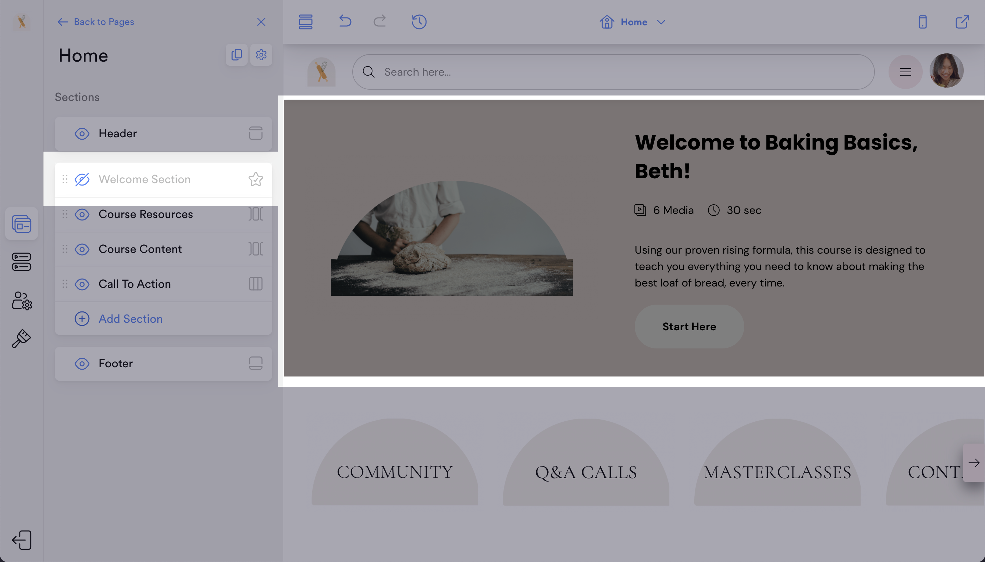Select the Call To Action section

135,284
